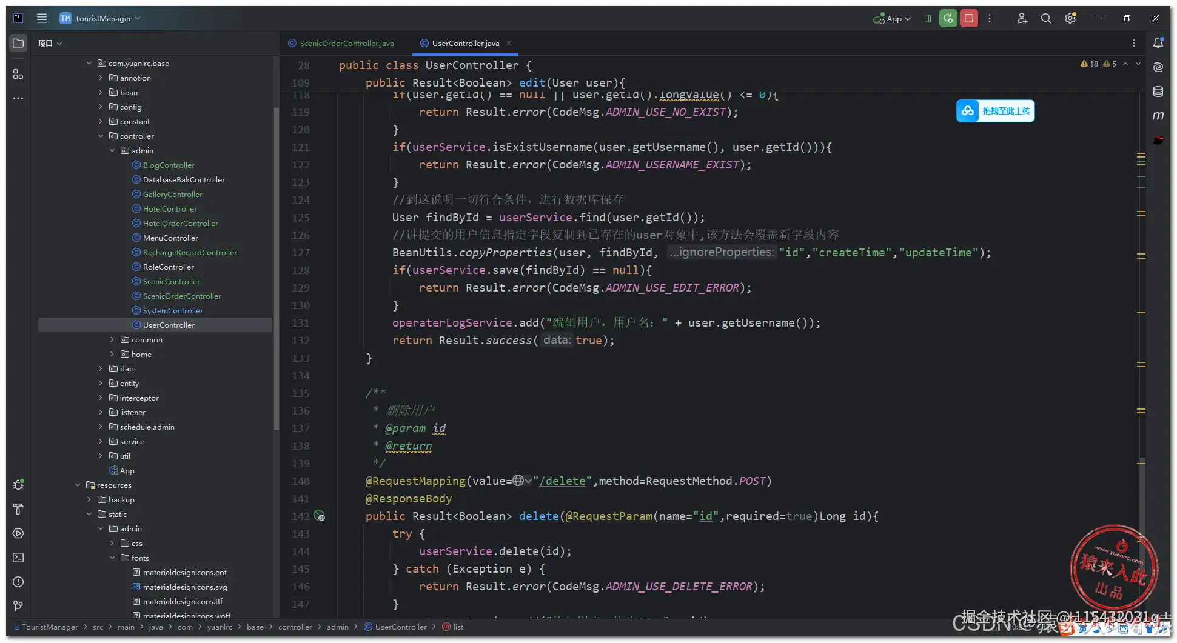Stop the running App process
Viewport: 1177px width, 643px height.
click(x=969, y=18)
